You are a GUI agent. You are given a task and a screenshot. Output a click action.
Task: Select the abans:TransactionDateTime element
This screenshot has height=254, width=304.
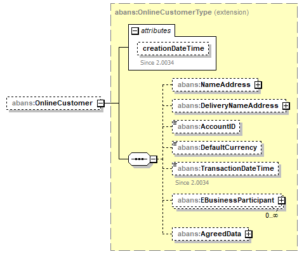tap(225, 169)
